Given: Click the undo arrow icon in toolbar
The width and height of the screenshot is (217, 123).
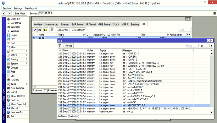Looking at the screenshot, I should pos(4,14).
